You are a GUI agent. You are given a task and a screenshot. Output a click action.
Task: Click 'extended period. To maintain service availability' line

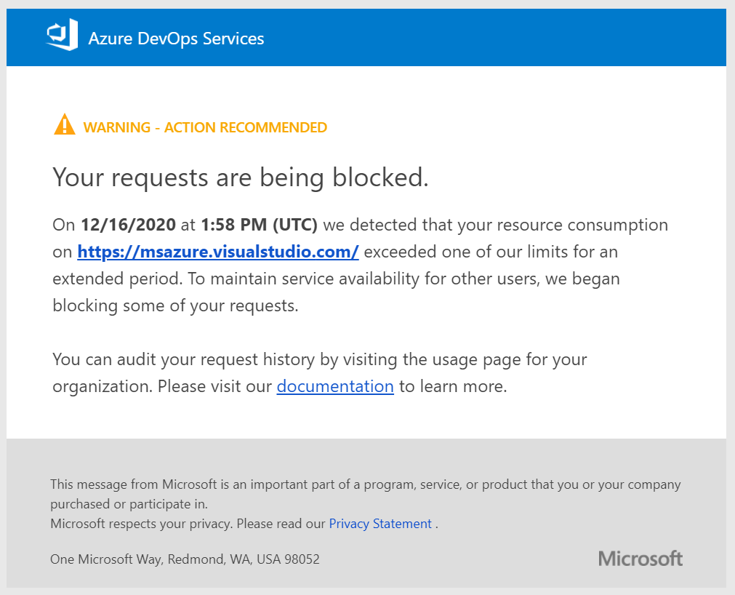(x=336, y=279)
